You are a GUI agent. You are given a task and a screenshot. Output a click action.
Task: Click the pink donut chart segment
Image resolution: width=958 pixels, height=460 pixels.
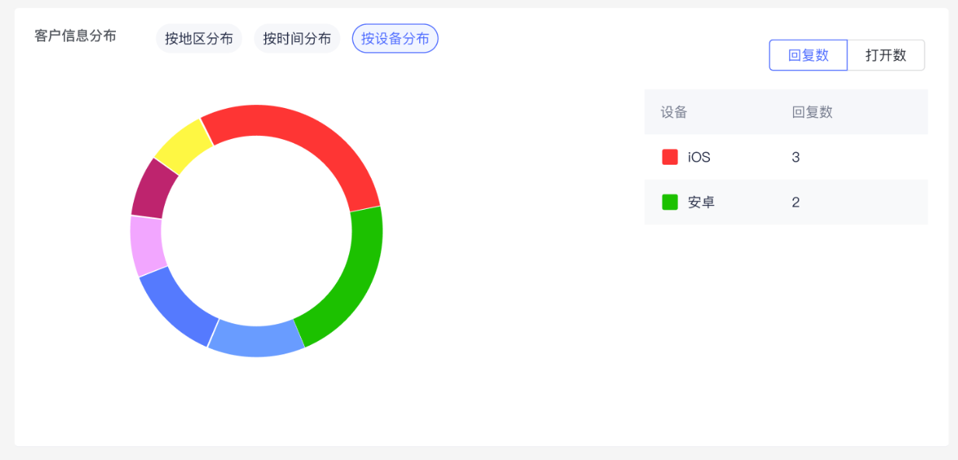[146, 245]
